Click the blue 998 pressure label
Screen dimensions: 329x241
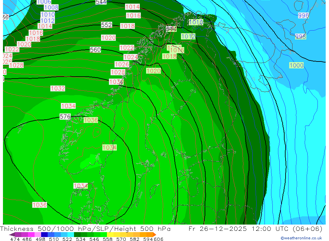(301, 36)
